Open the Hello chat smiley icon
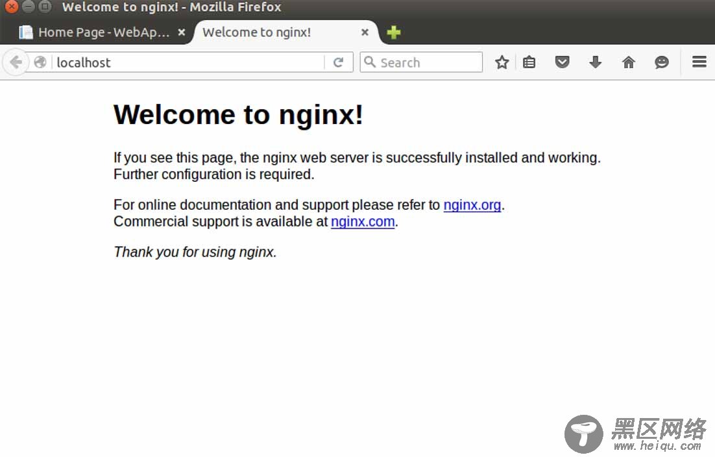Viewport: 715px width, 457px height. [662, 62]
